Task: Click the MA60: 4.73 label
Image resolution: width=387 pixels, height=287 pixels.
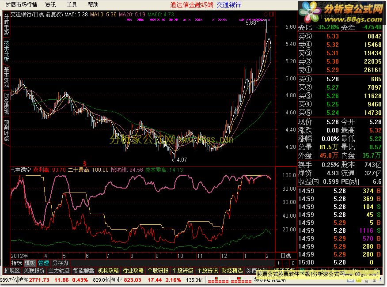Action: click(x=161, y=14)
